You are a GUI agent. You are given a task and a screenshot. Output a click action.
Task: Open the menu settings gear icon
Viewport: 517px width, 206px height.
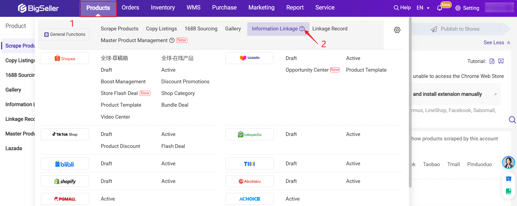397,30
